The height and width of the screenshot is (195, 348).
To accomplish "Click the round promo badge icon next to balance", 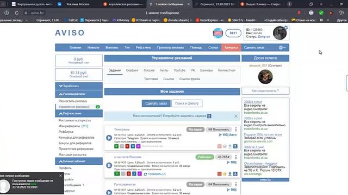I will pos(218,33).
